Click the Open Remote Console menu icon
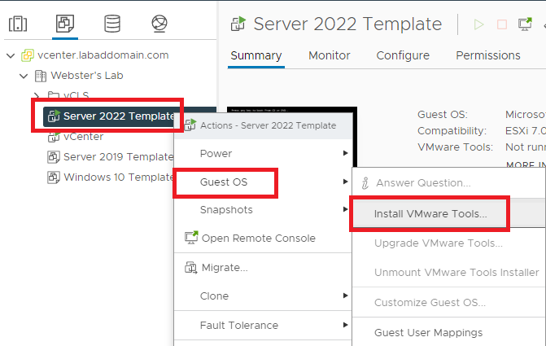 tap(192, 239)
